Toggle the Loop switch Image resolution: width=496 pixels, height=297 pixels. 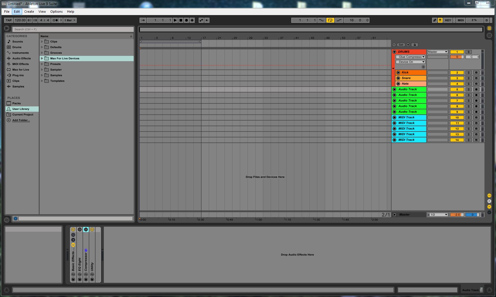click(x=330, y=20)
